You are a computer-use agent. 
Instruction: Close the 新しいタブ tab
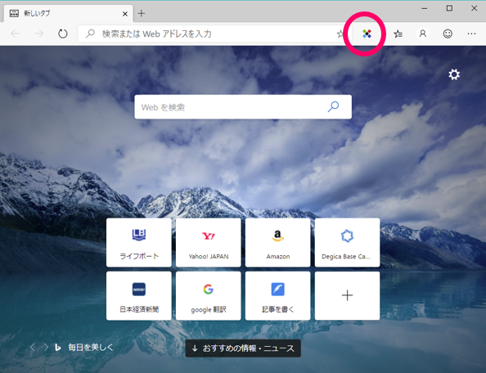[x=125, y=14]
